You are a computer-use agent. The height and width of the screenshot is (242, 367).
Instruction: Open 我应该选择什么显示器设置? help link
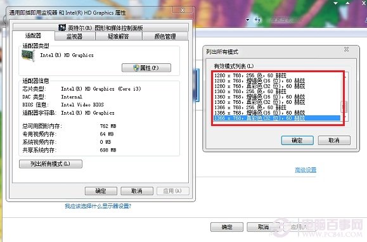(98, 206)
